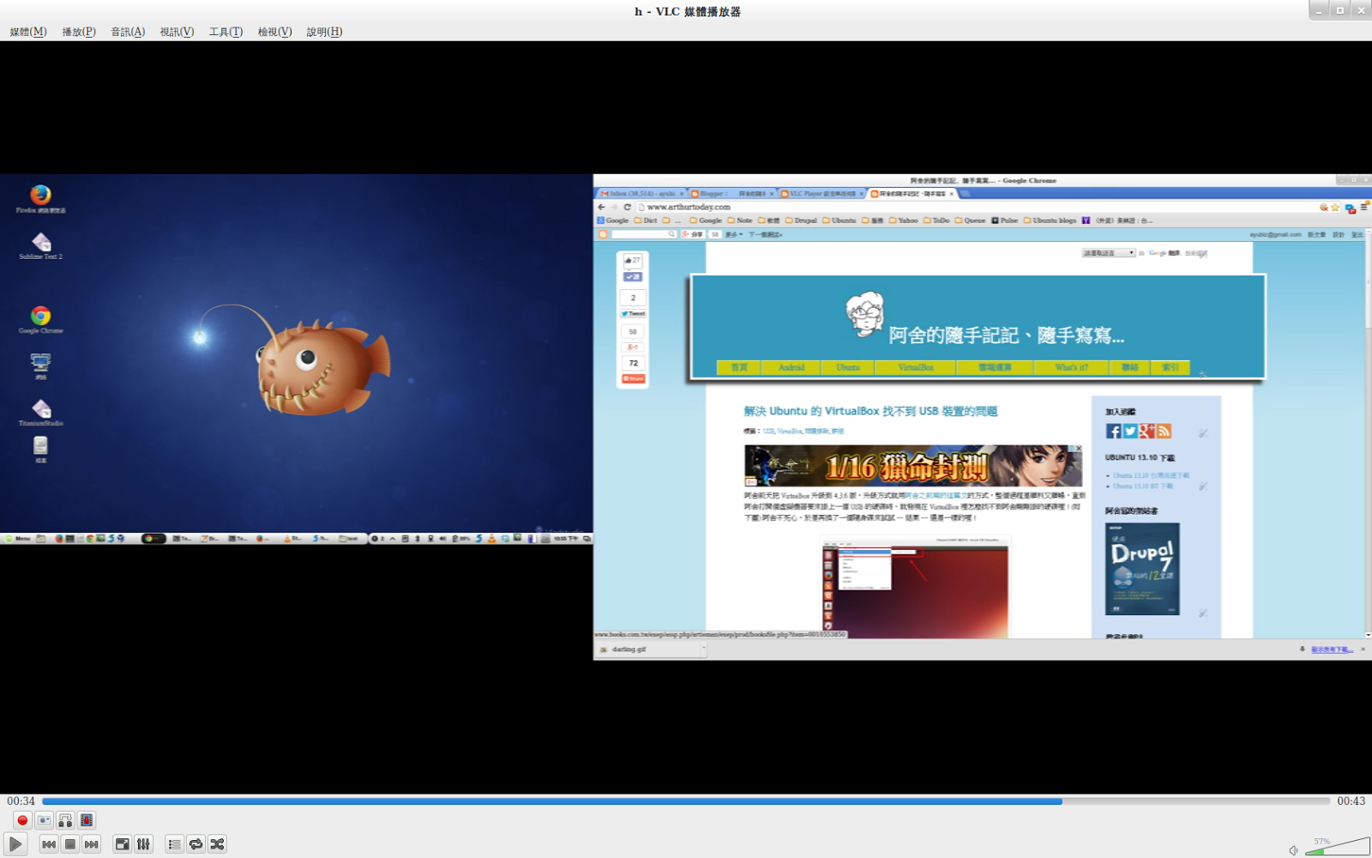This screenshot has height=858, width=1372.
Task: Switch the video to fullscreen mode
Action: pos(121,843)
